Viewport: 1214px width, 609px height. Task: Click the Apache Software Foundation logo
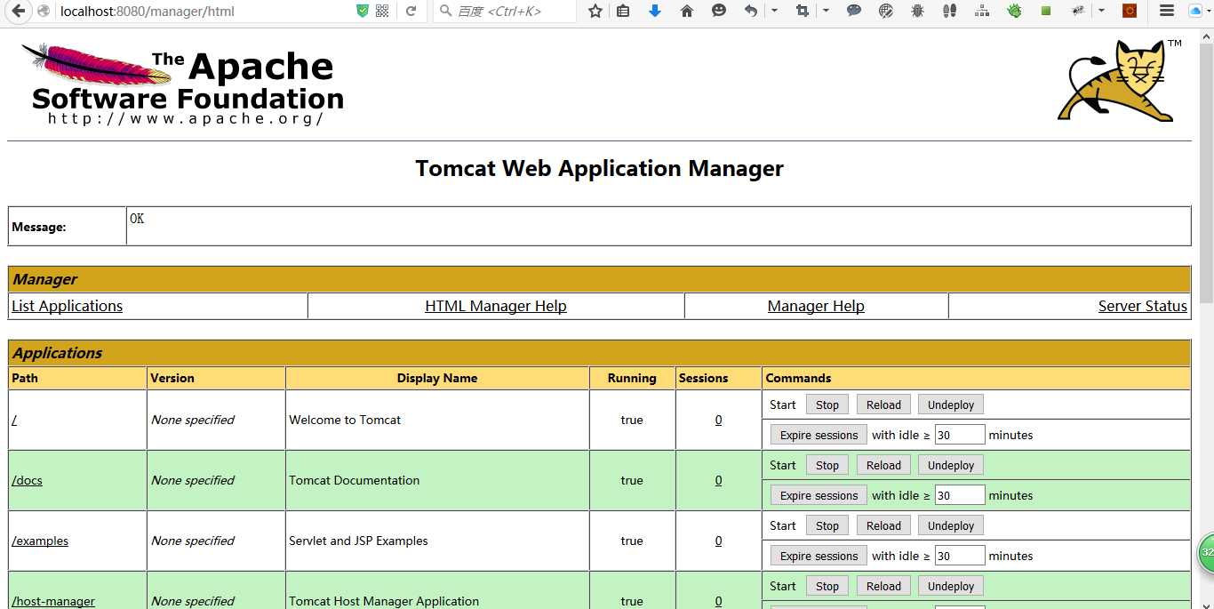tap(183, 84)
